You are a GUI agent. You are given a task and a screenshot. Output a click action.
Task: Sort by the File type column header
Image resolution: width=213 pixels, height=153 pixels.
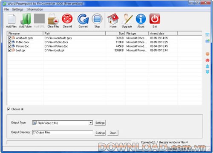tap(137, 34)
